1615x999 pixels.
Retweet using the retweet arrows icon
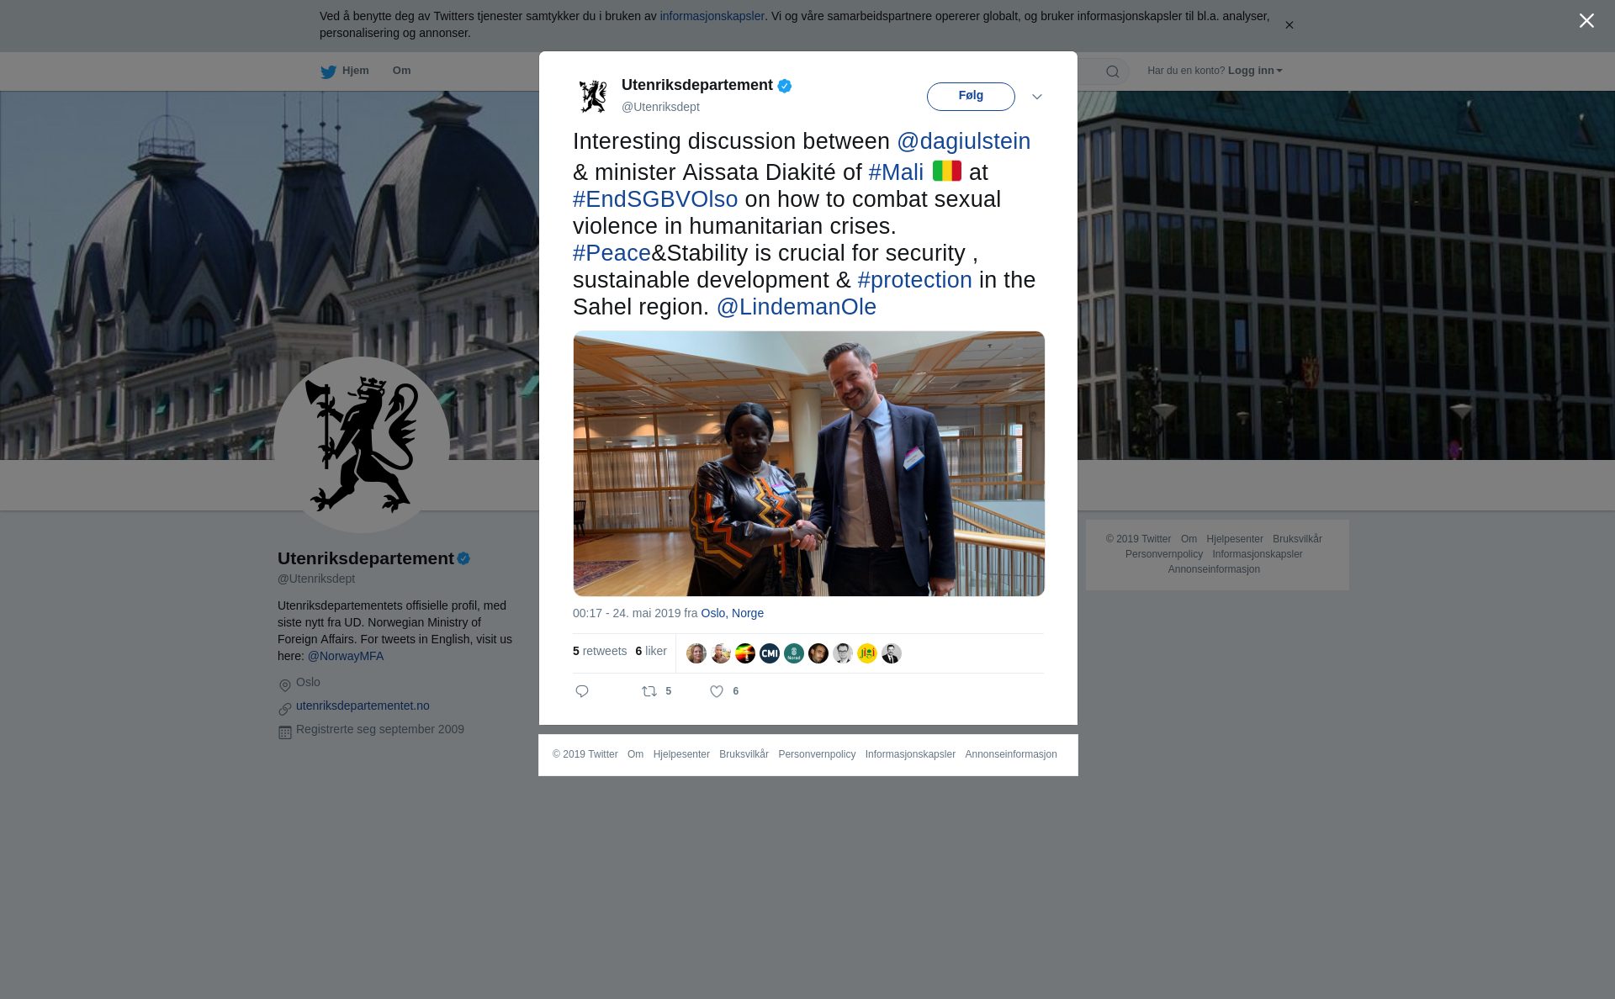649,691
